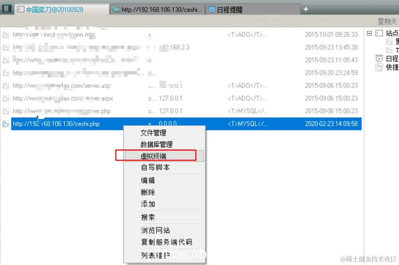The height and width of the screenshot is (265, 399).
Task: Click the 站点 category icon in sidebar
Action: click(x=379, y=33)
